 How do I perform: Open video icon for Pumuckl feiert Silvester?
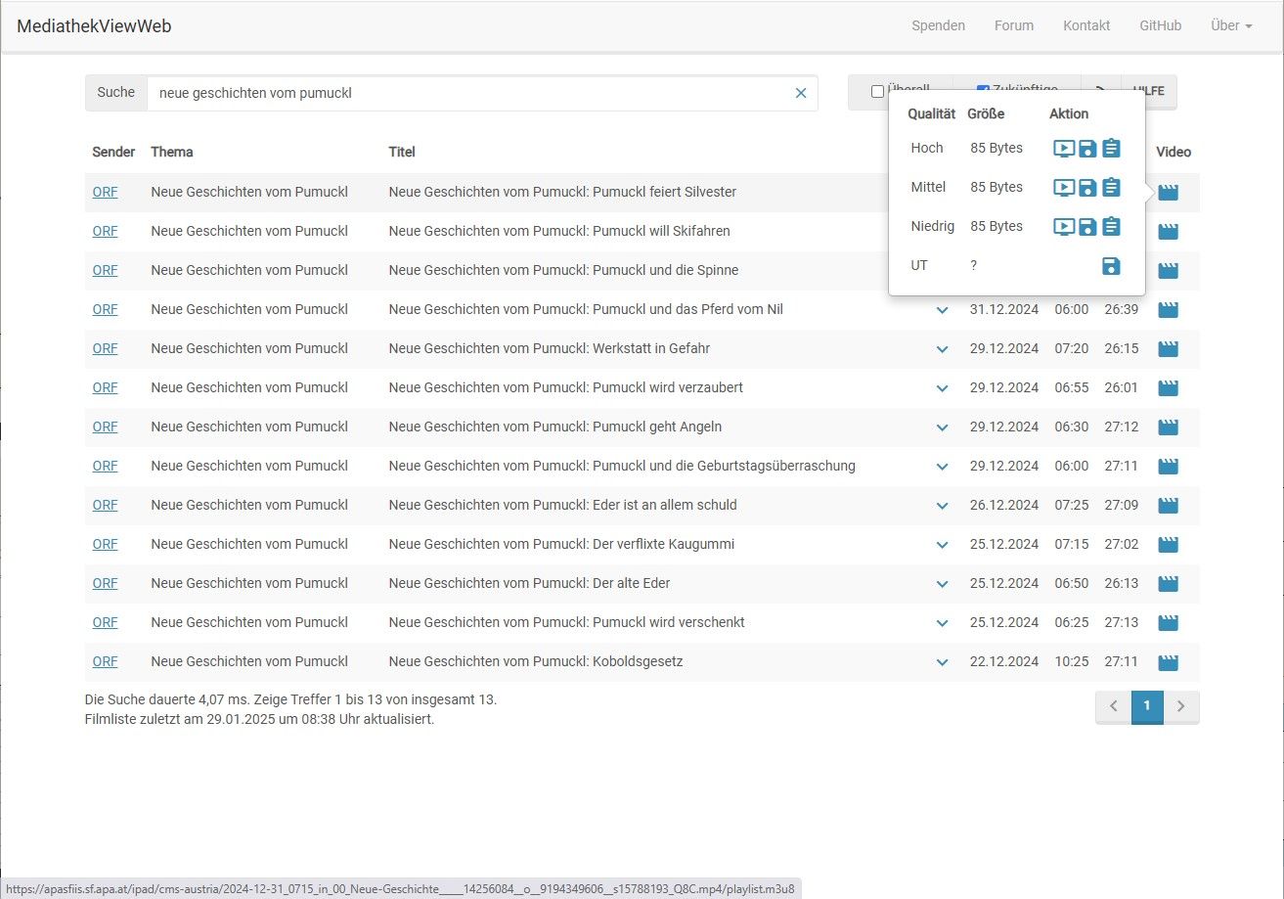coord(1168,193)
